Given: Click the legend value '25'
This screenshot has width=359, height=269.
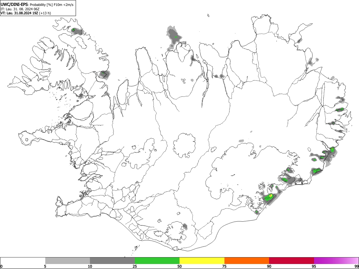Looking at the screenshot, I should [135, 267].
